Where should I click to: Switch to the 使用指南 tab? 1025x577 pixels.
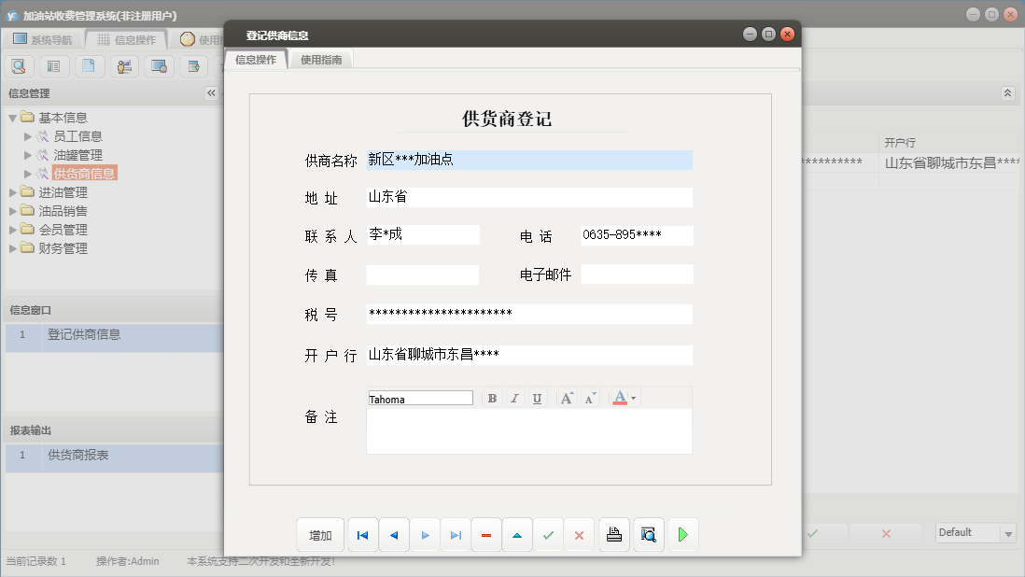tap(321, 58)
